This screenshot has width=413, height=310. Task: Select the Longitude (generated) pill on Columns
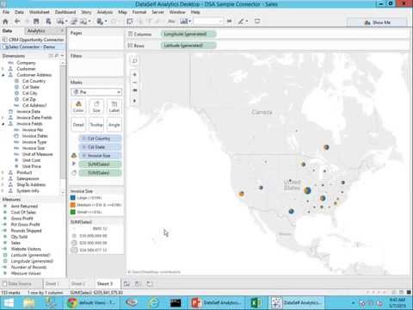[188, 34]
